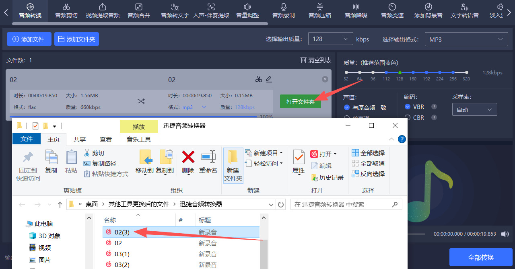Screen dimensions: 515x269
Task: Click the 添加文件 button
Action: pyautogui.click(x=29, y=39)
